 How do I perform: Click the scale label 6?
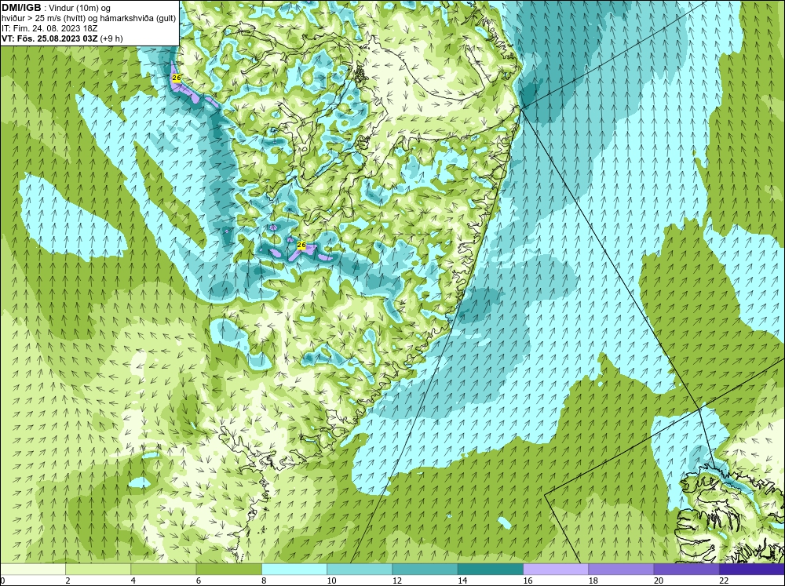pos(199,581)
